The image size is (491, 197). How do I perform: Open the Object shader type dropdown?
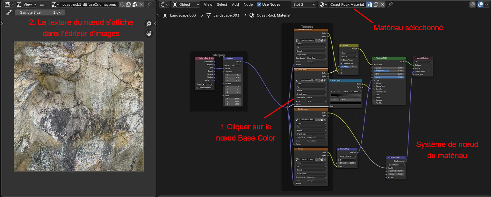pyautogui.click(x=186, y=4)
